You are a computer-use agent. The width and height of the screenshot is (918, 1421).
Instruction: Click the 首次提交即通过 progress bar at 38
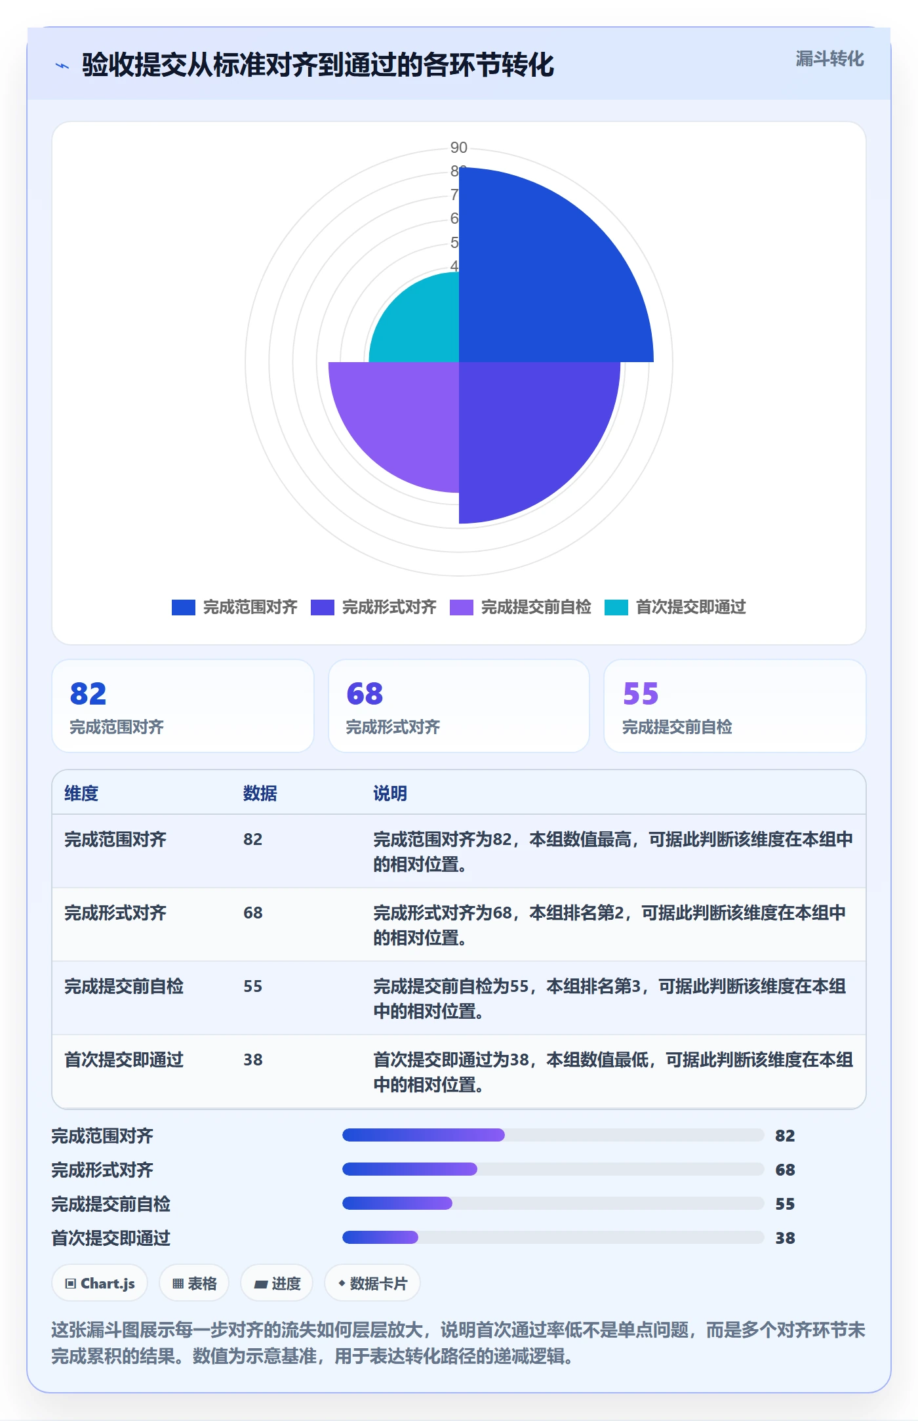pos(553,1237)
